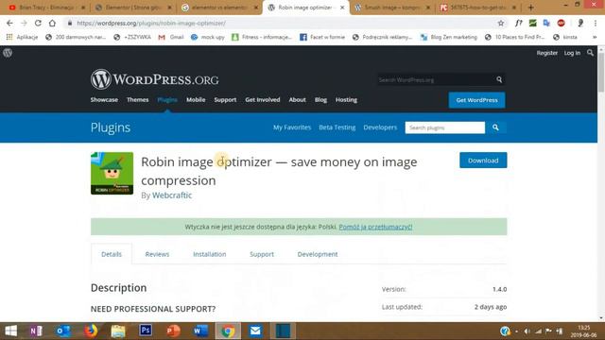Open Photoshop from the taskbar

tap(146, 331)
